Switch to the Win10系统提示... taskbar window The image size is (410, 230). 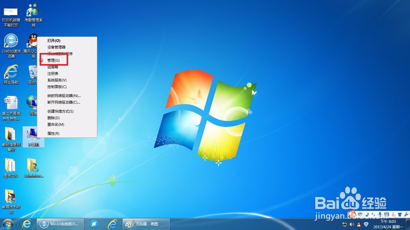point(60,224)
